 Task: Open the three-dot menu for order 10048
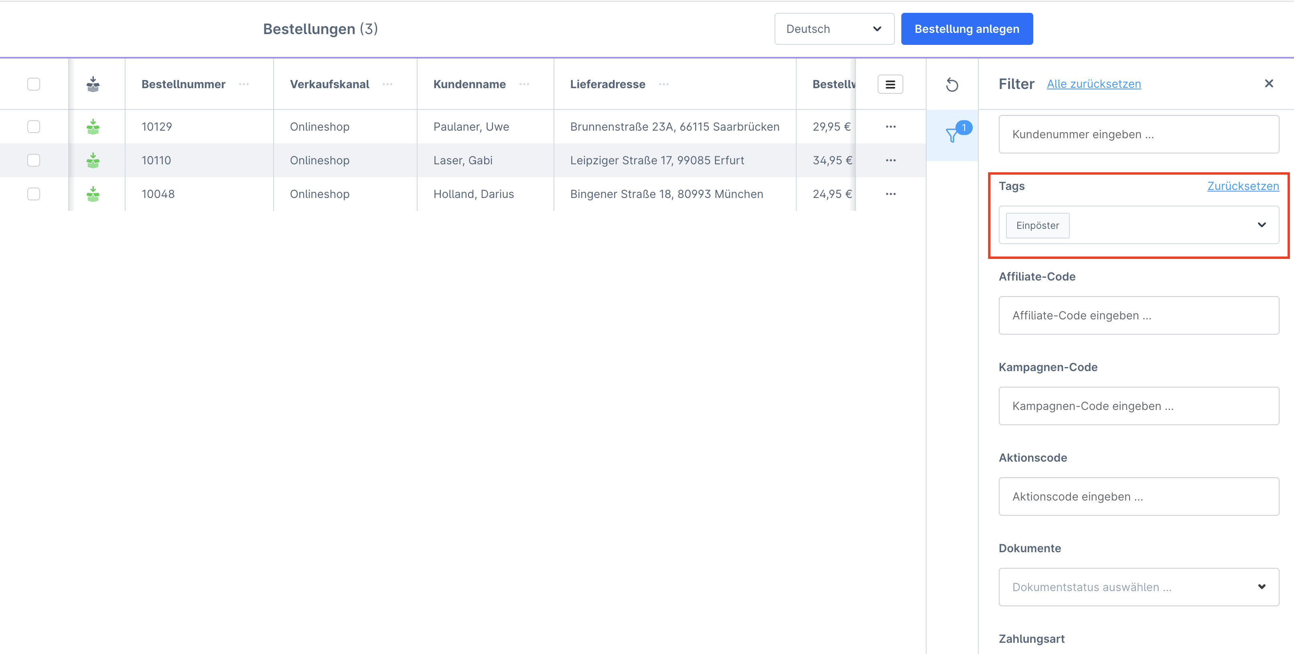[890, 194]
